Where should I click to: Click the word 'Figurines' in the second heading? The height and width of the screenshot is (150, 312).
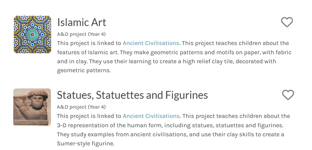(x=187, y=95)
